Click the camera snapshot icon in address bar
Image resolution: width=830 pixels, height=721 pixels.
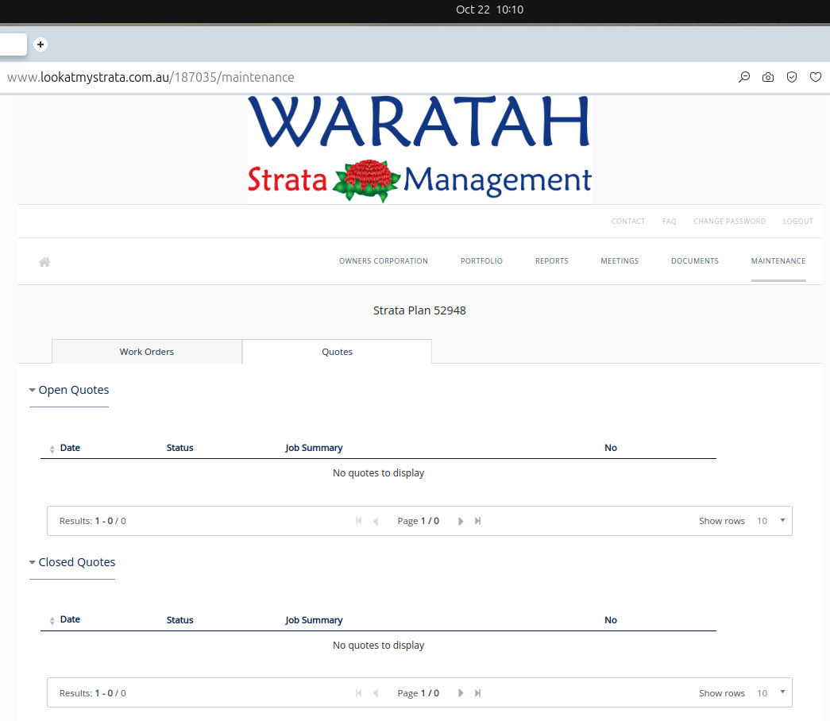[x=768, y=77]
